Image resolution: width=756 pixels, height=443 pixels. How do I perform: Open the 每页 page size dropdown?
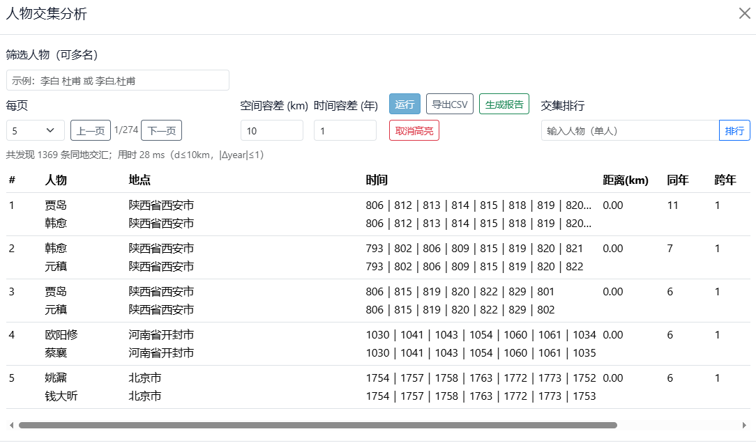coord(36,130)
